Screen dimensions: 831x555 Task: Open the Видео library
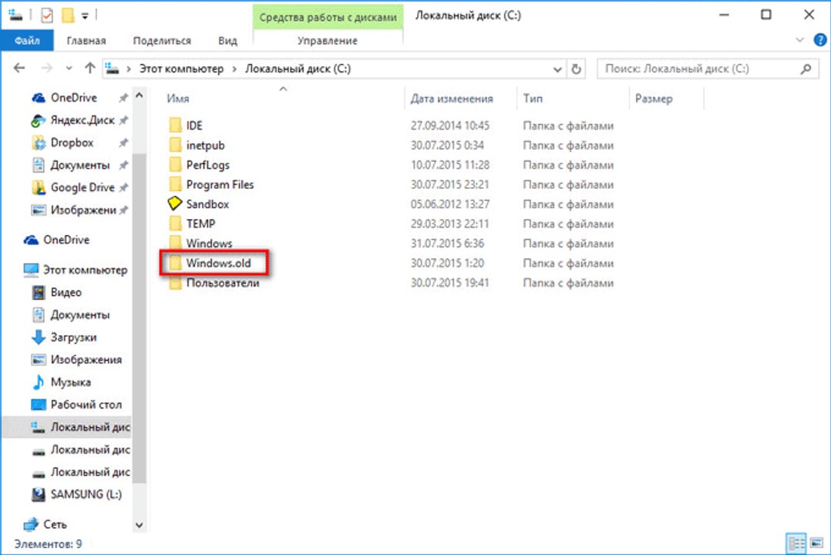click(x=66, y=292)
